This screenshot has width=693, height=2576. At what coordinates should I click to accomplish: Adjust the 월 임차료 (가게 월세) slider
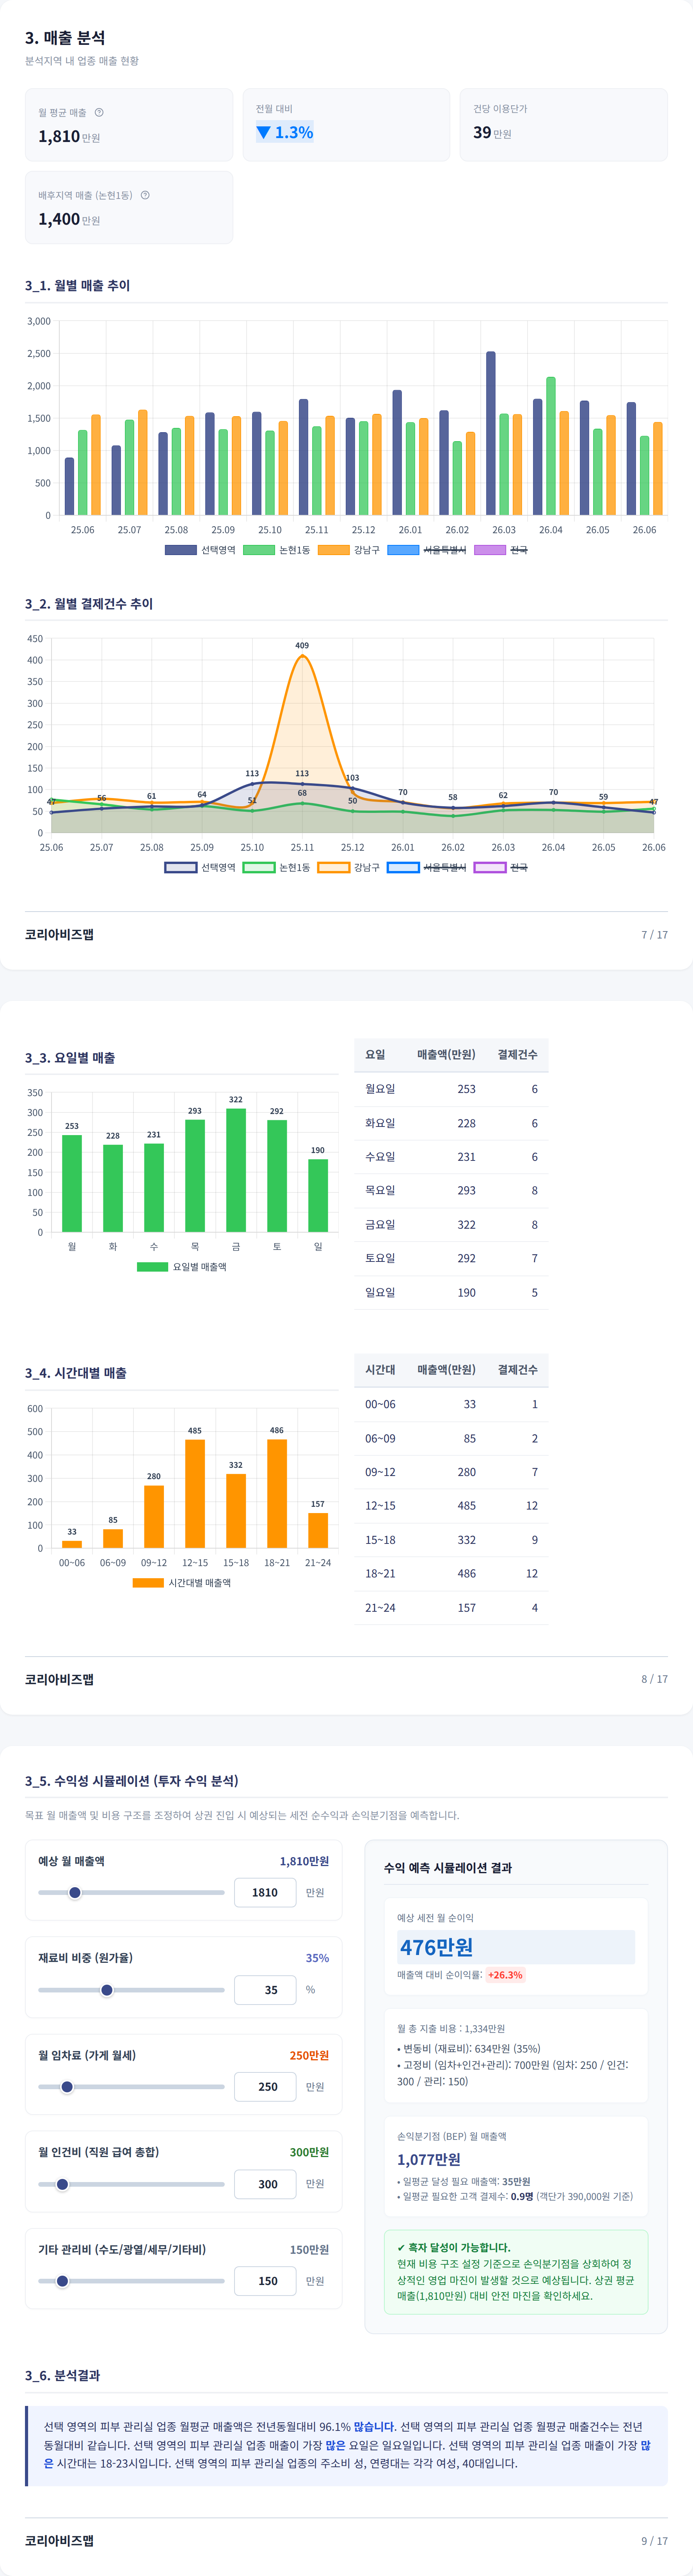click(131, 2087)
